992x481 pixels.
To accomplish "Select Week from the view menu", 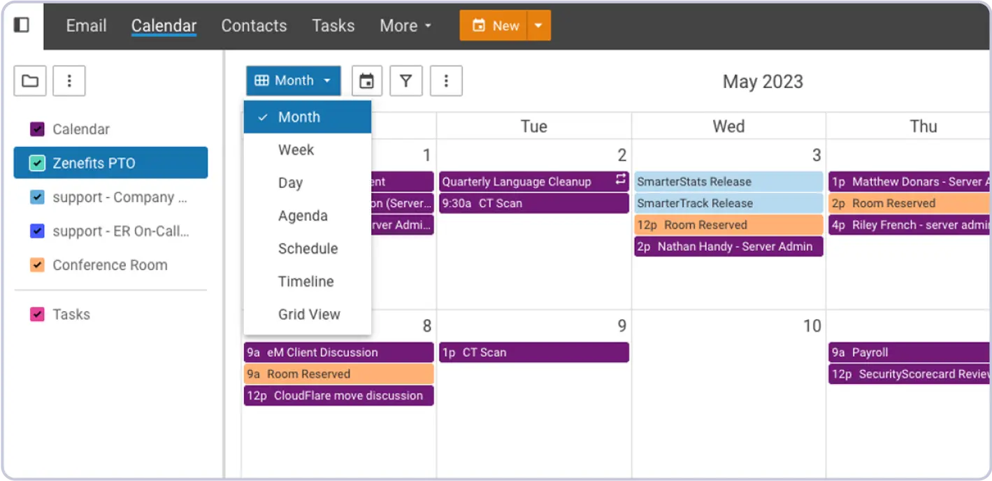I will click(x=296, y=150).
